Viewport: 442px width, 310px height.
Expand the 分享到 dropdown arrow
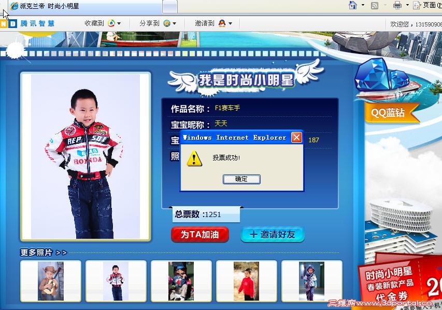coord(175,23)
